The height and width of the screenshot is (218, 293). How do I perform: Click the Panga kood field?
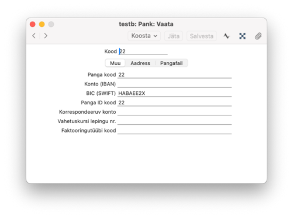174,74
